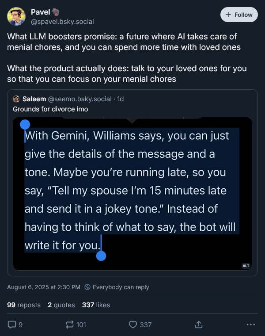The height and width of the screenshot is (336, 265).
Task: View the 99 reposts list
Action: coord(24,305)
